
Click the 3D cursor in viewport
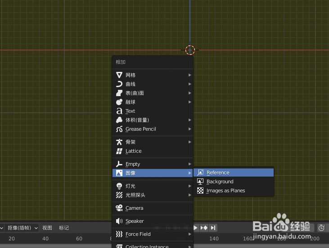(190, 50)
